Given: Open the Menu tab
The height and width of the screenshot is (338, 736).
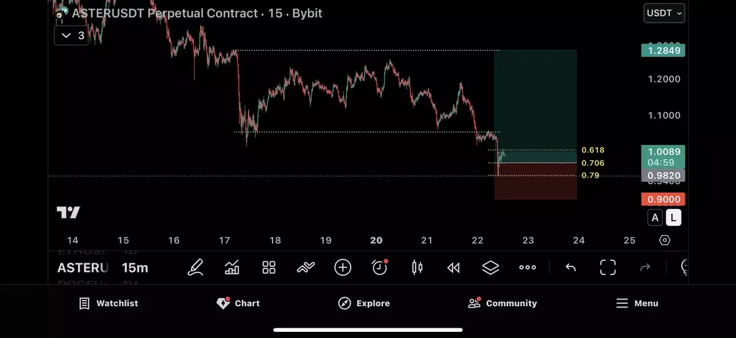Looking at the screenshot, I should tap(637, 303).
